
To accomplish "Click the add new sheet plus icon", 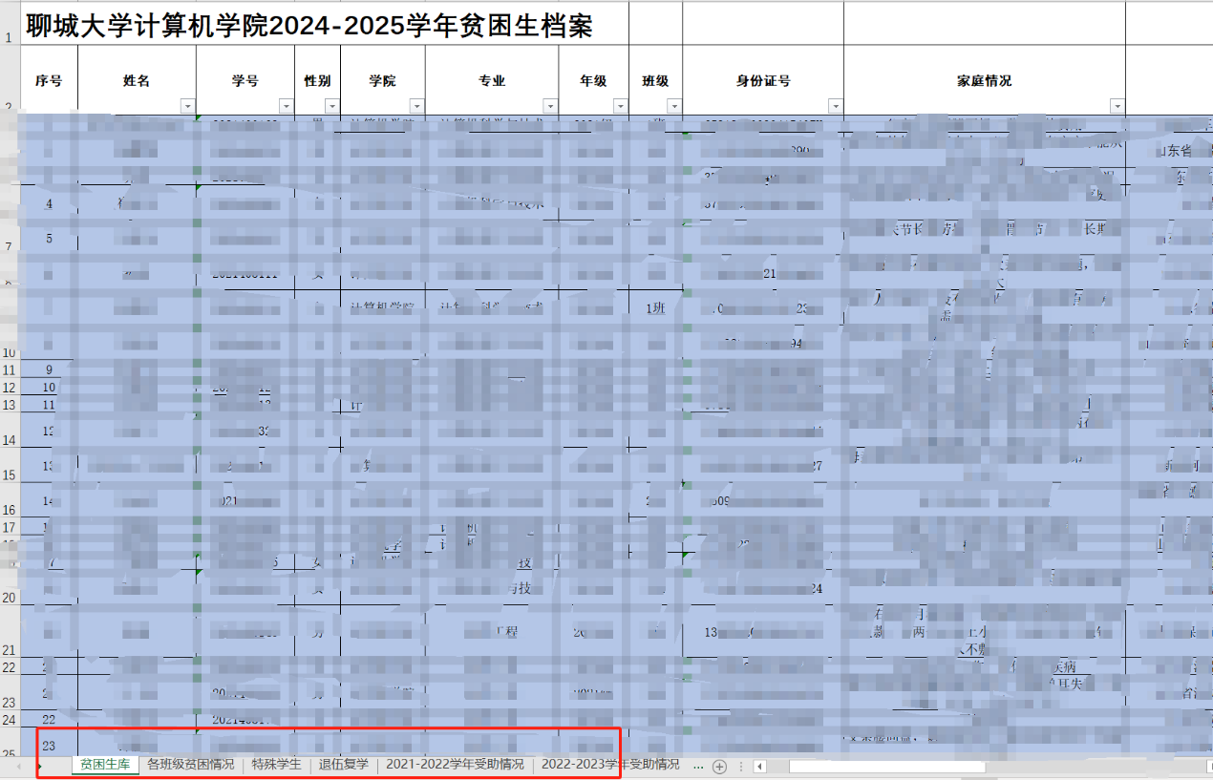I will [x=720, y=766].
